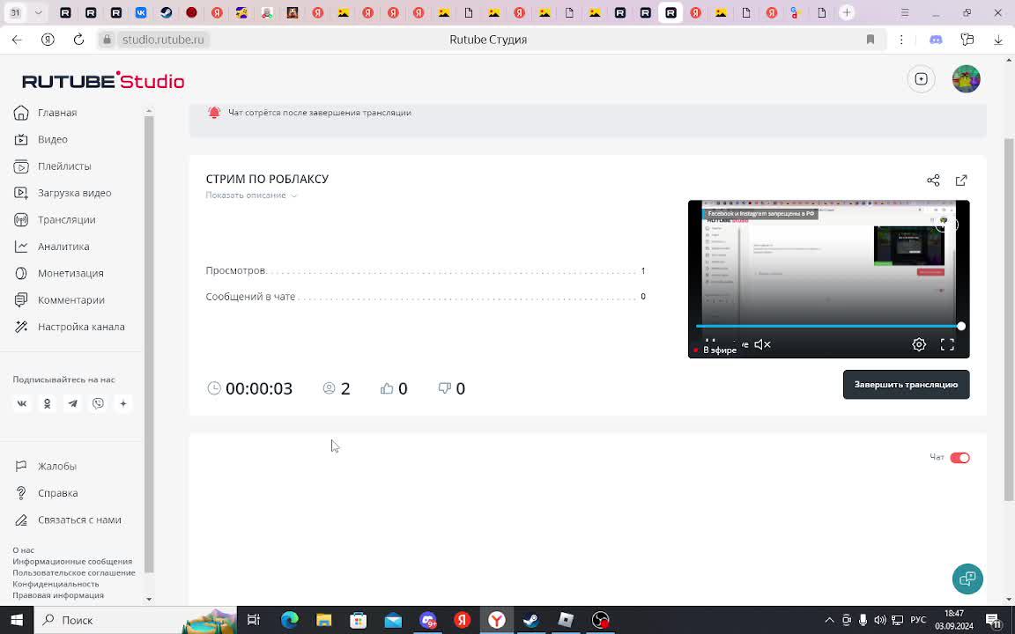Screen dimensions: 1015x634
Task: Open the user avatar menu
Action: pyautogui.click(x=966, y=79)
